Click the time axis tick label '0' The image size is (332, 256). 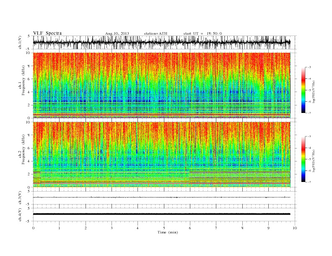[33, 228]
